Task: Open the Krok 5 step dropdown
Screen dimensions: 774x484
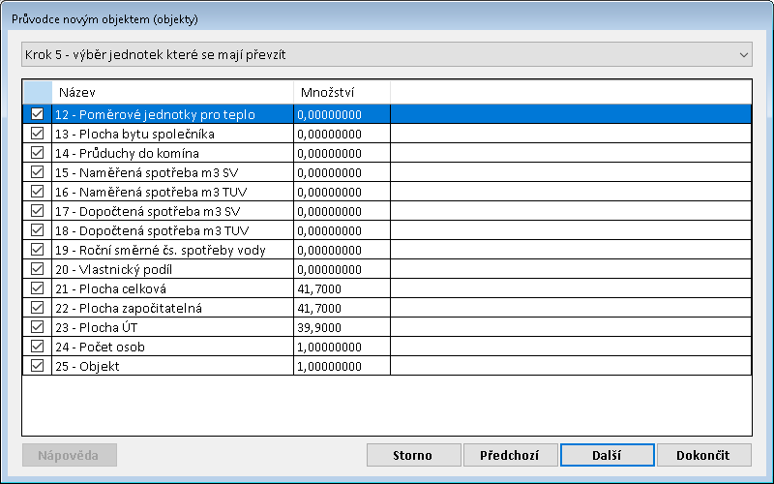Action: click(386, 54)
